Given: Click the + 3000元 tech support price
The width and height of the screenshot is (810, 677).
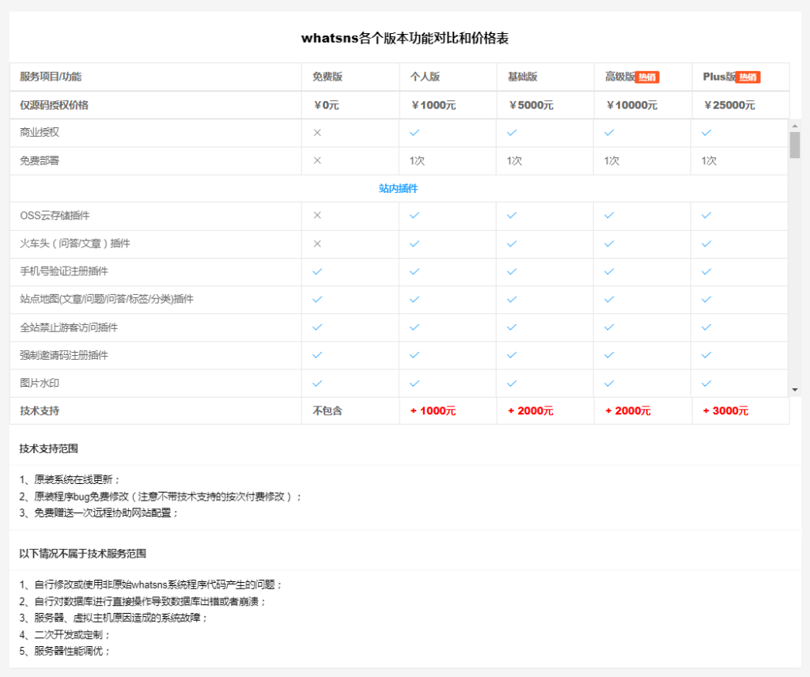Looking at the screenshot, I should tap(725, 411).
